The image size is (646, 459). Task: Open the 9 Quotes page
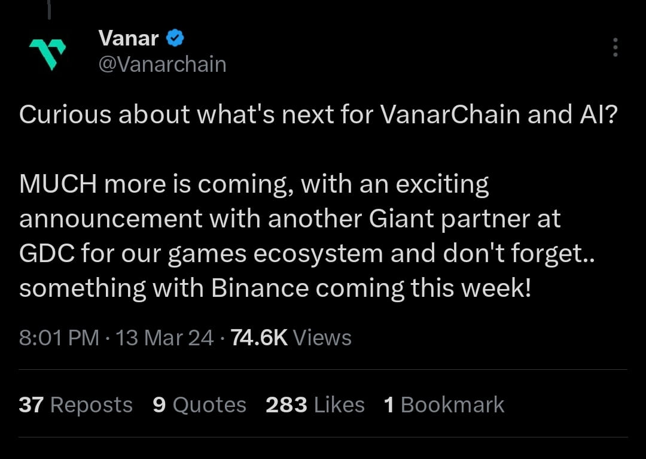[x=199, y=405]
